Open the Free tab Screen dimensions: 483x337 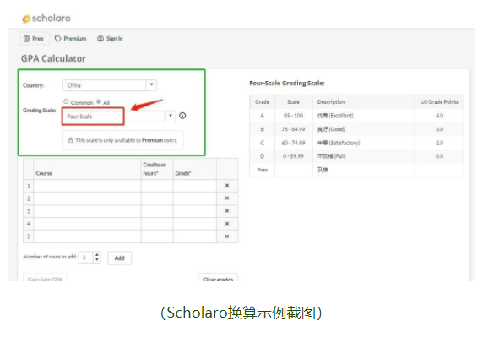(x=34, y=39)
